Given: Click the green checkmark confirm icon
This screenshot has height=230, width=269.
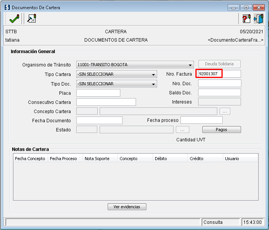Looking at the screenshot, I should pyautogui.click(x=14, y=18).
